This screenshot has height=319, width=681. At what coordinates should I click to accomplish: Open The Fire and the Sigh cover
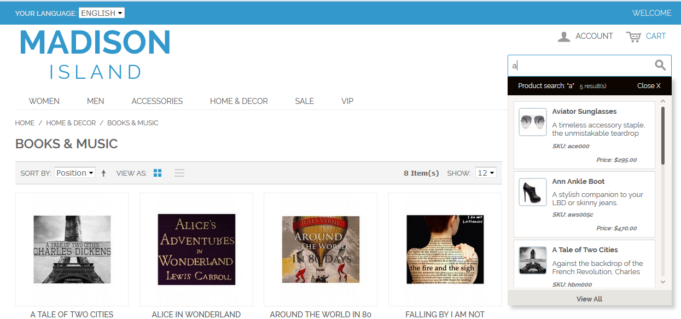[x=445, y=249]
